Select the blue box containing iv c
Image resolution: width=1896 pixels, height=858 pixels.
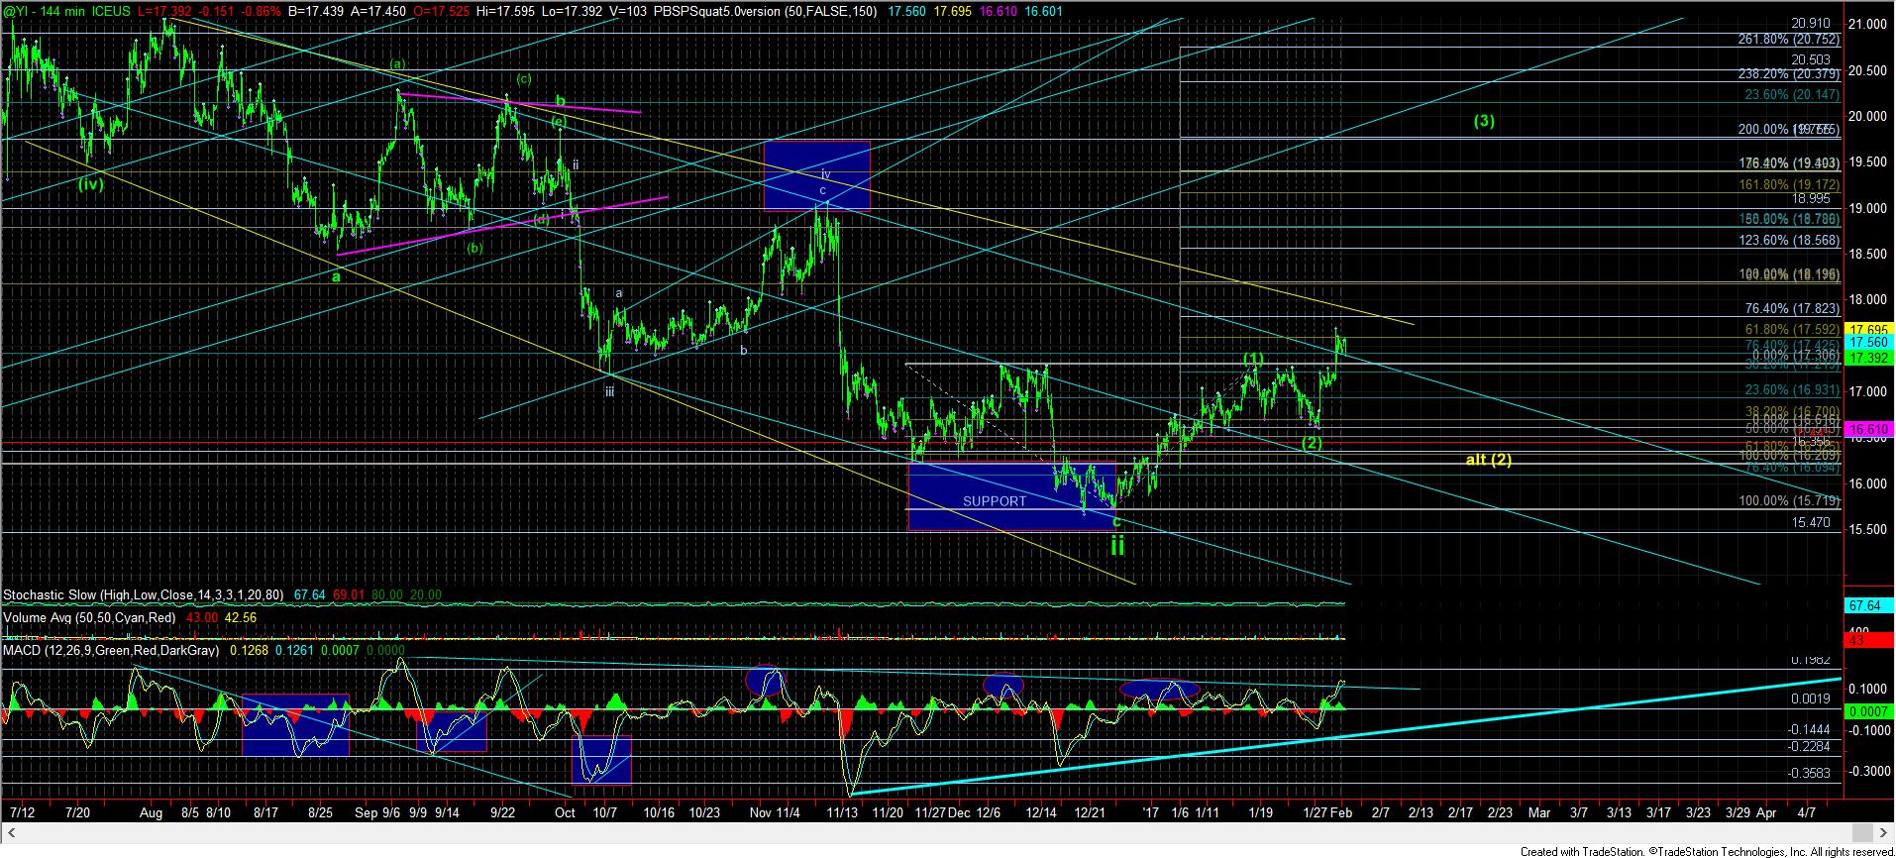click(x=817, y=174)
